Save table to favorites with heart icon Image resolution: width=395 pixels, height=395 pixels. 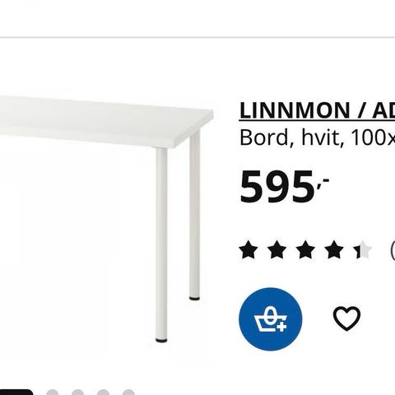pyautogui.click(x=346, y=318)
